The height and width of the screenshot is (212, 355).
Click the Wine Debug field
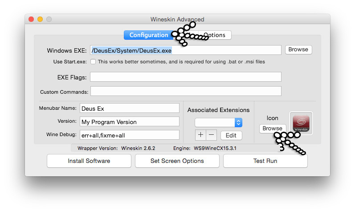pyautogui.click(x=130, y=135)
